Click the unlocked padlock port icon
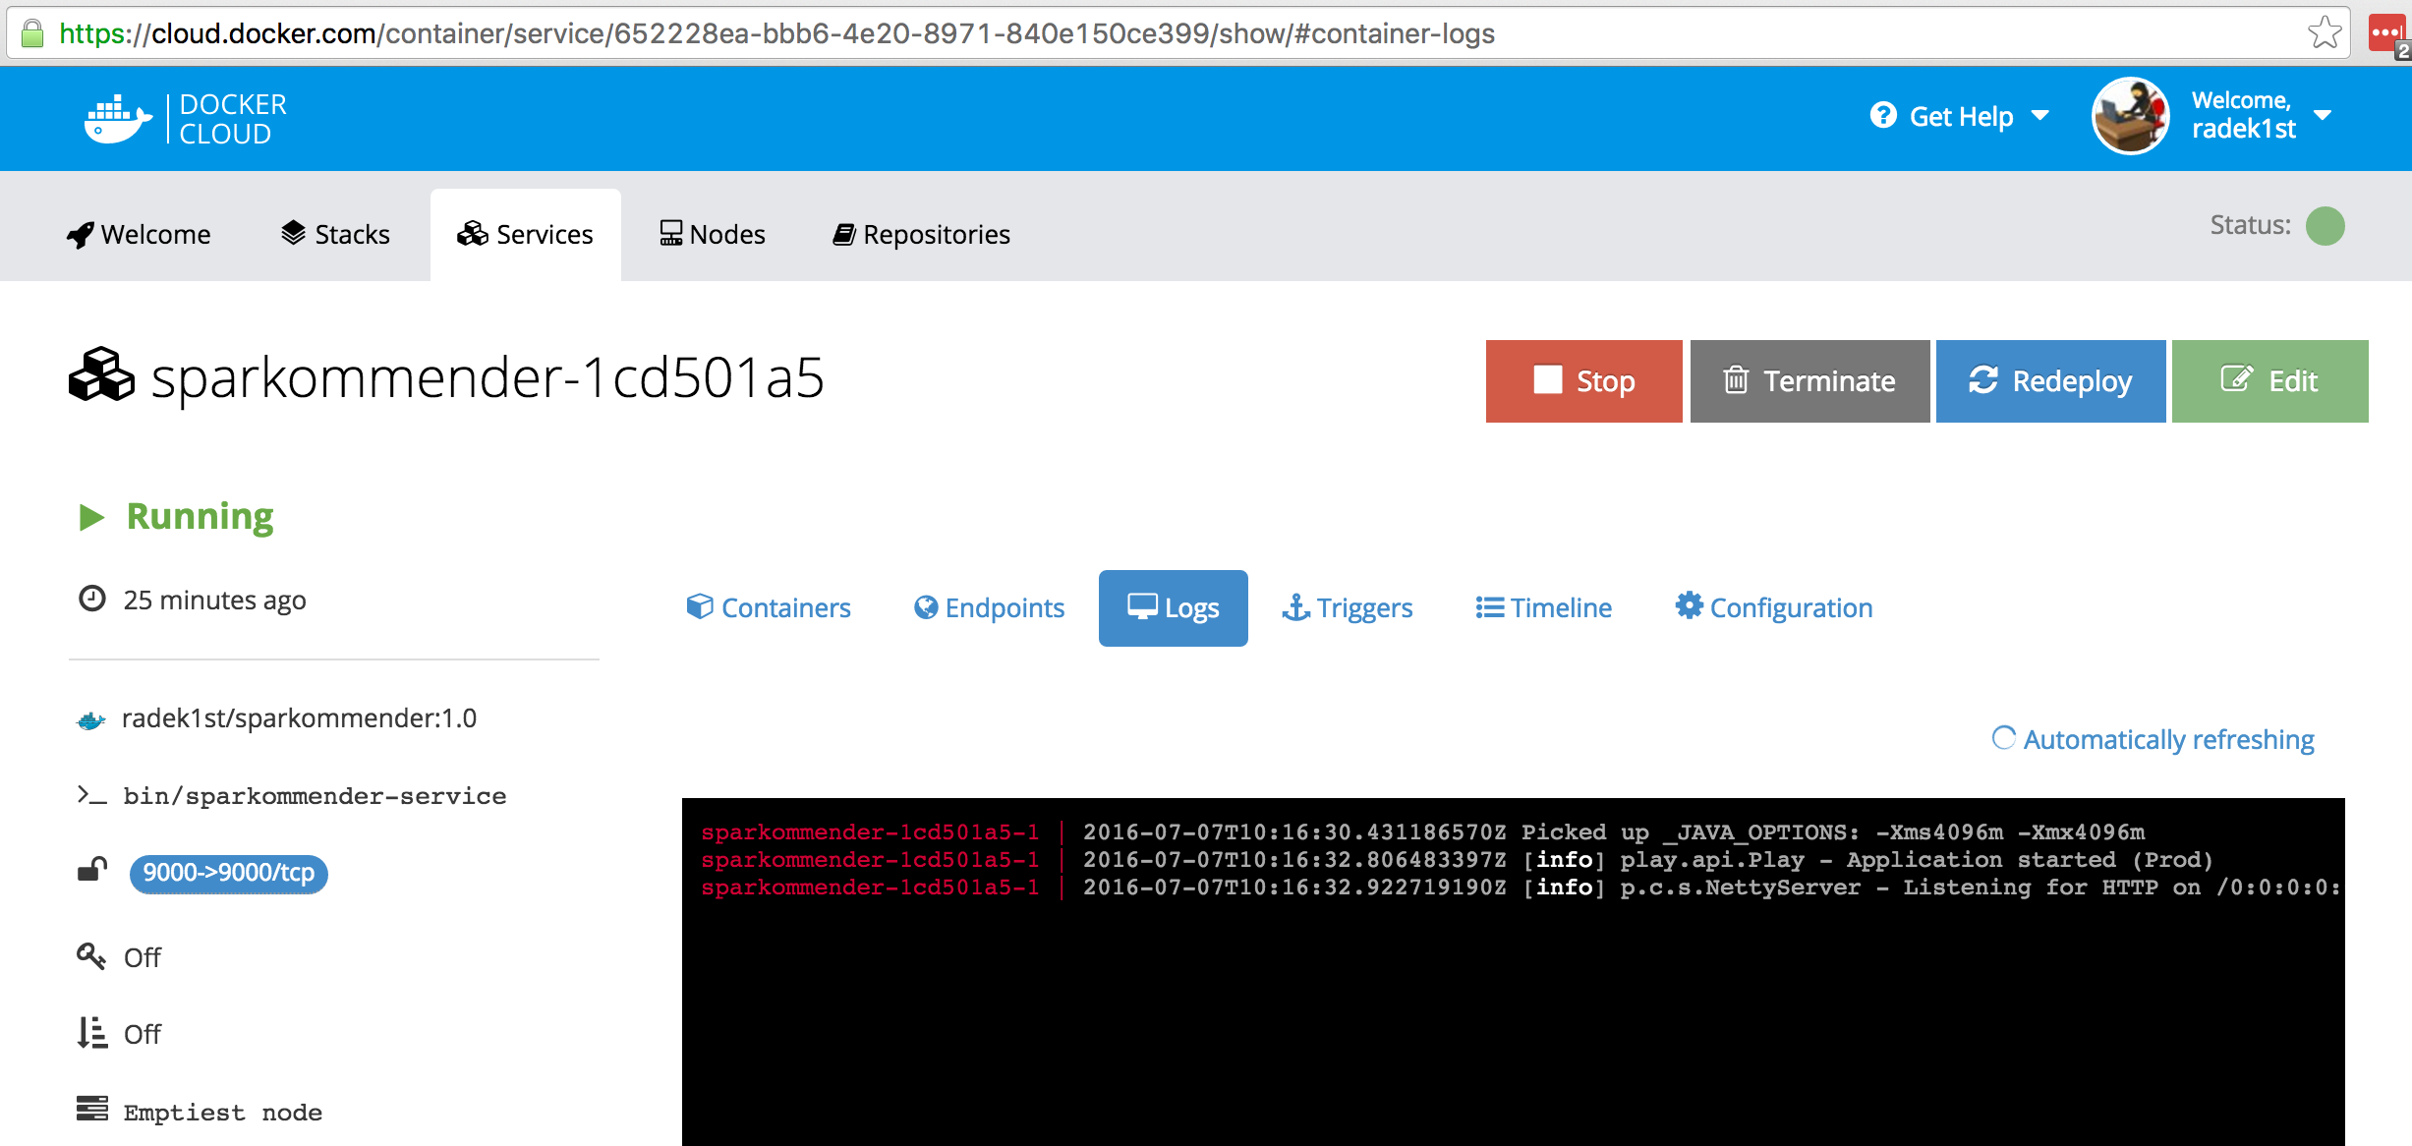2412x1146 pixels. click(92, 871)
